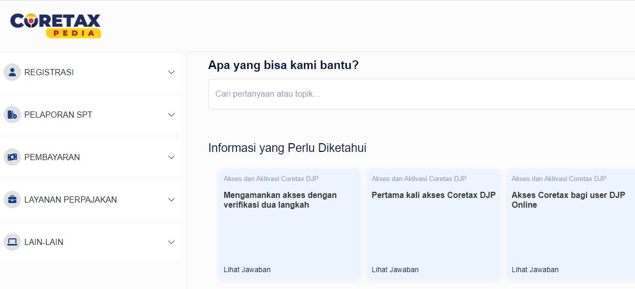635x289 pixels.
Task: Expand the Pembayaran chevron
Action: click(172, 157)
